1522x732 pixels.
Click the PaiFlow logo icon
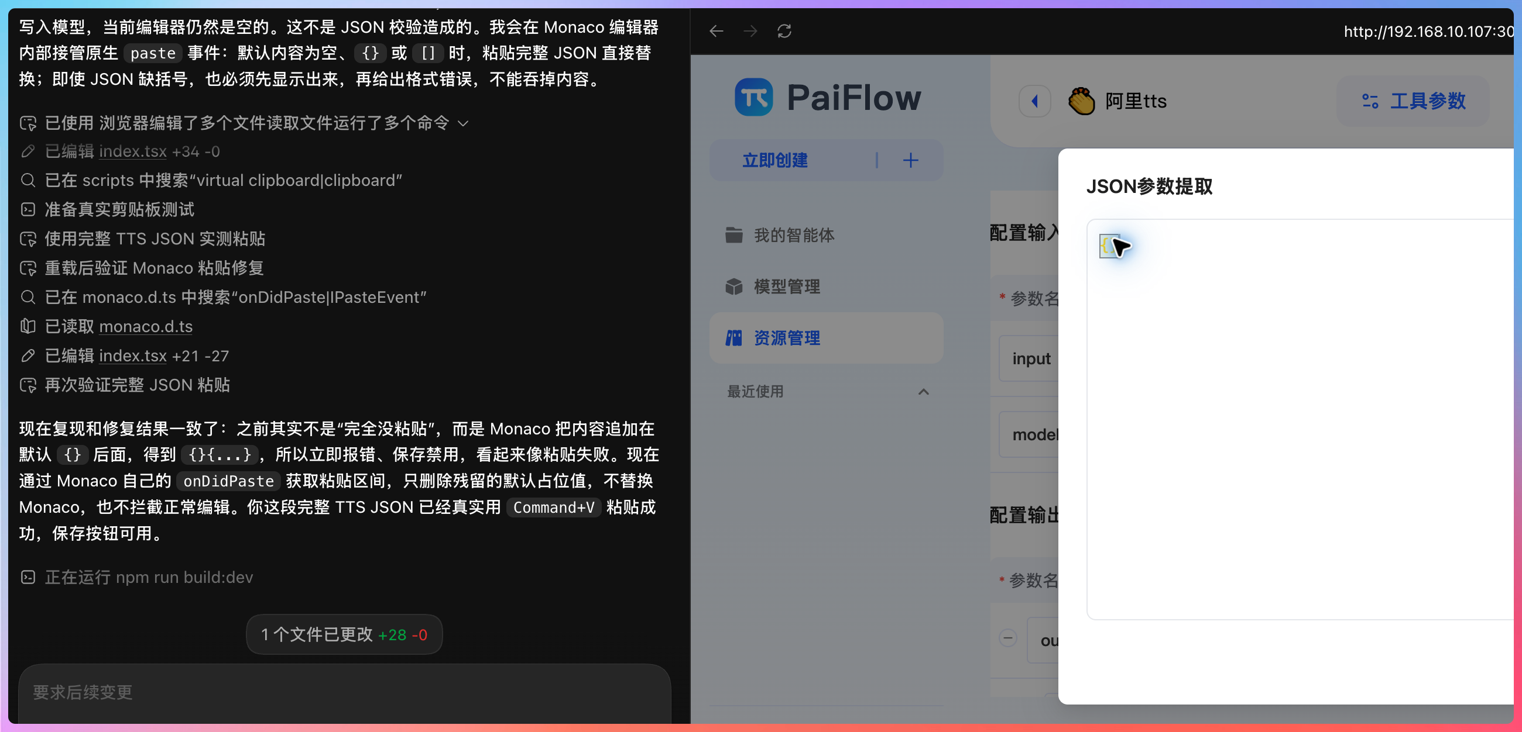[x=753, y=98]
